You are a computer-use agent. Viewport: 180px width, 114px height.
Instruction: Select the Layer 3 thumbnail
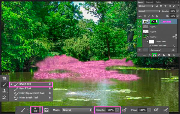coord(146,27)
